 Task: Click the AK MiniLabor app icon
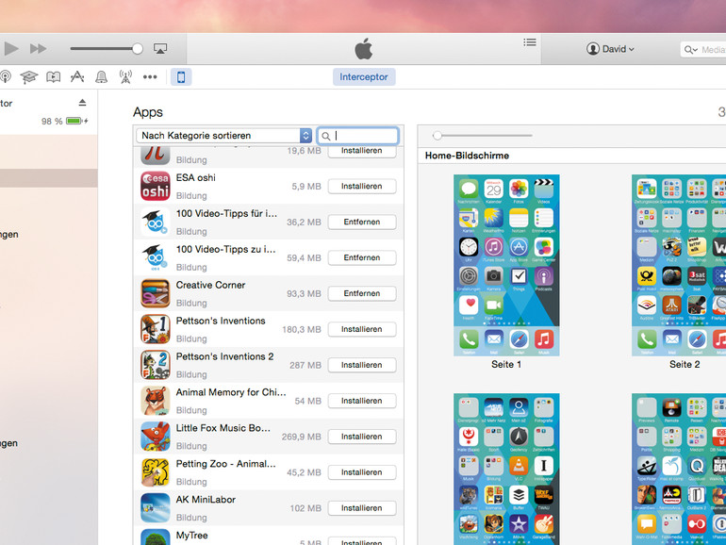point(156,508)
